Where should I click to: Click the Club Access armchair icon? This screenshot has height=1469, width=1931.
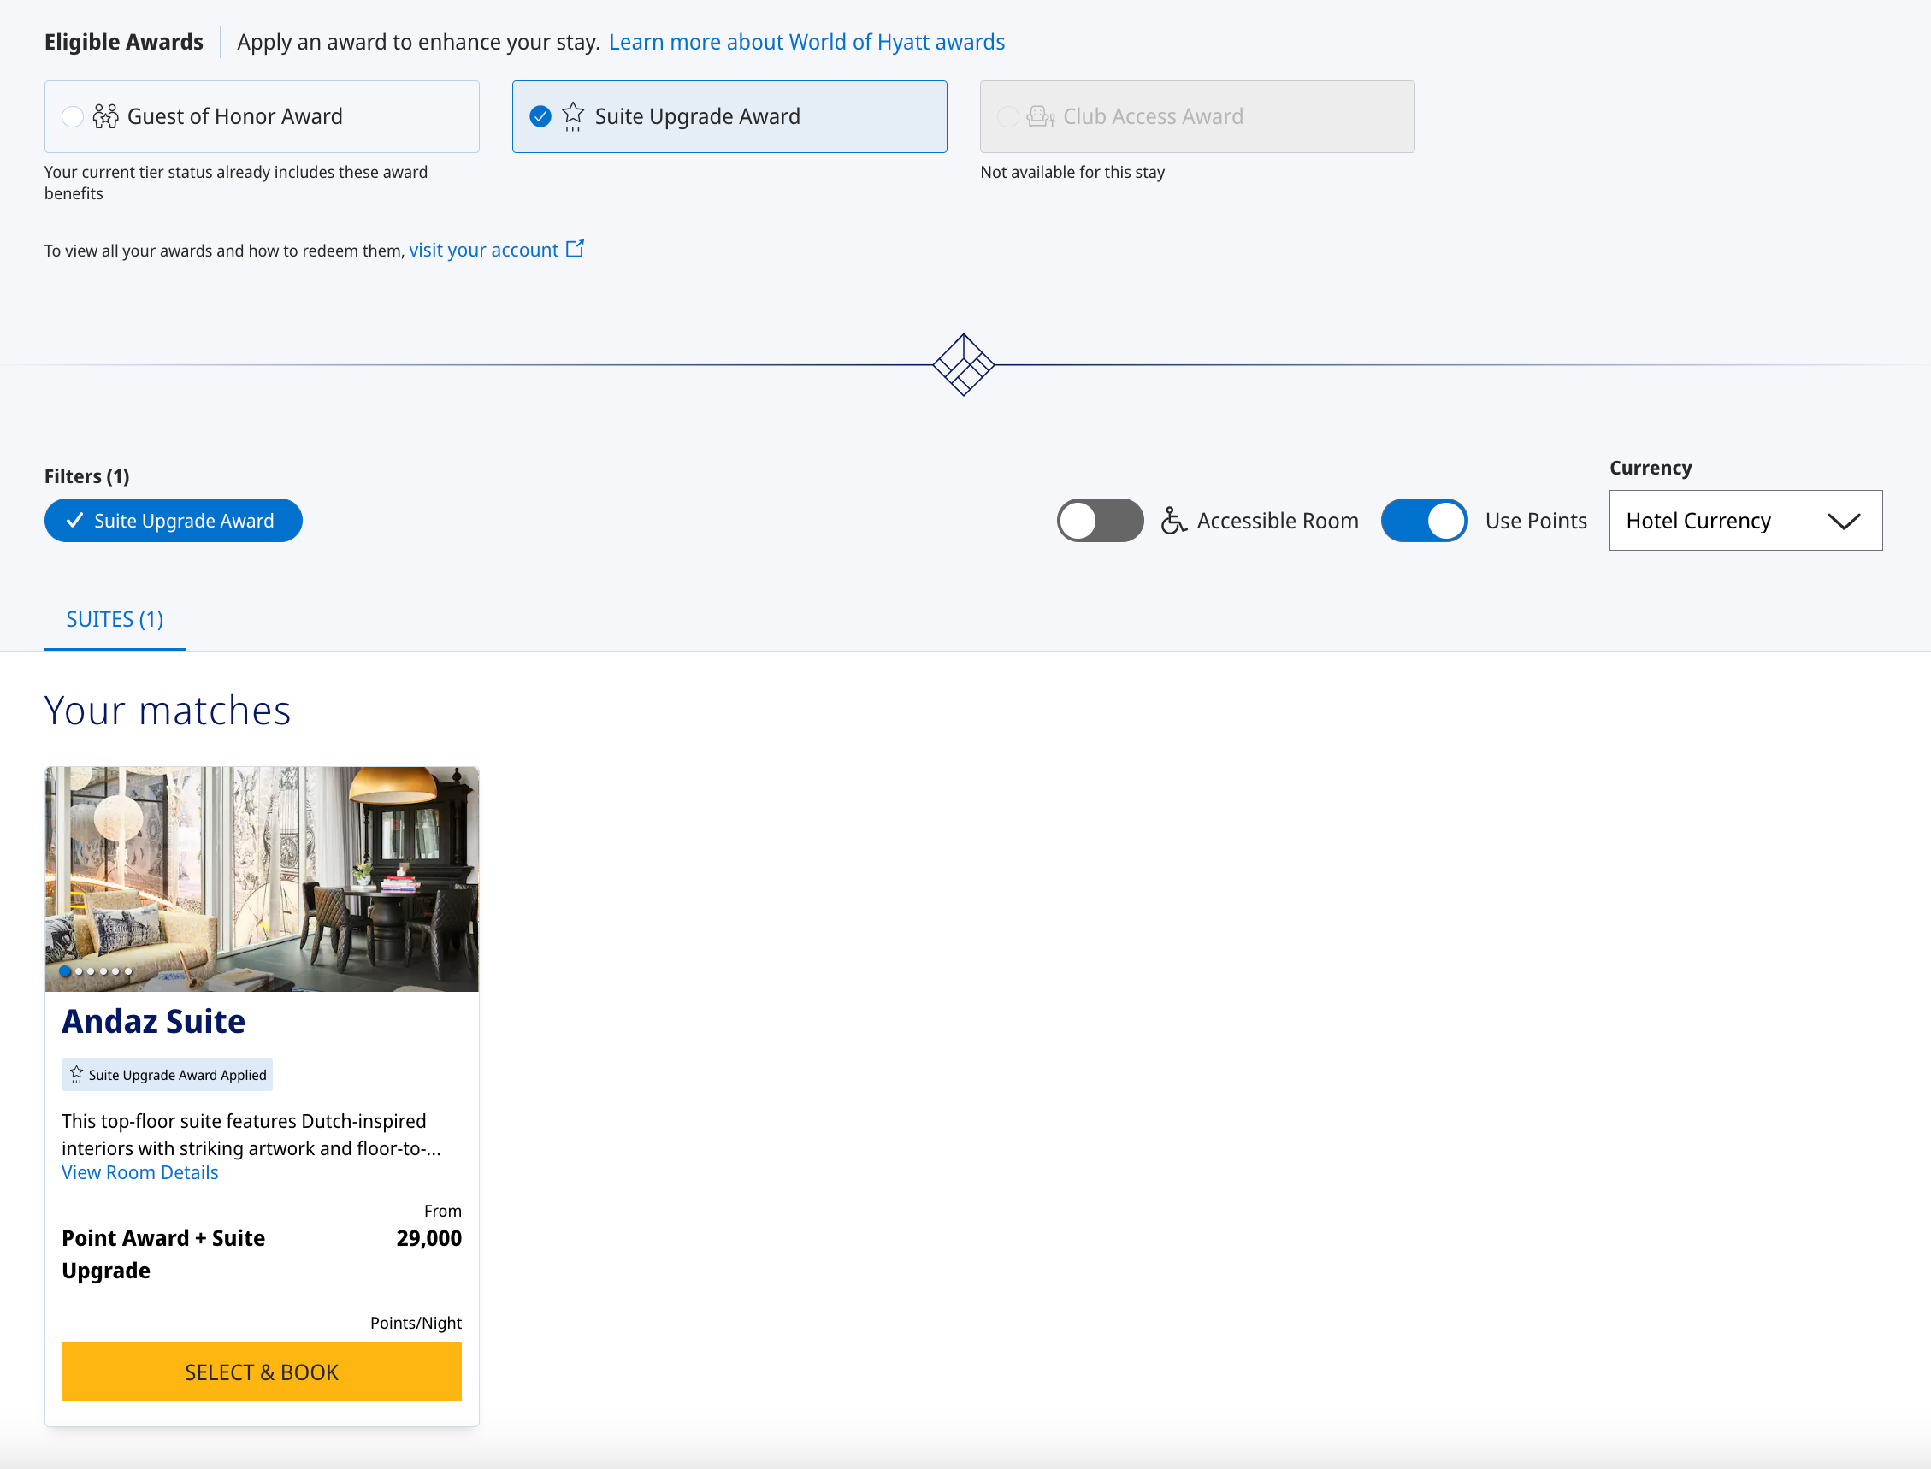1040,116
